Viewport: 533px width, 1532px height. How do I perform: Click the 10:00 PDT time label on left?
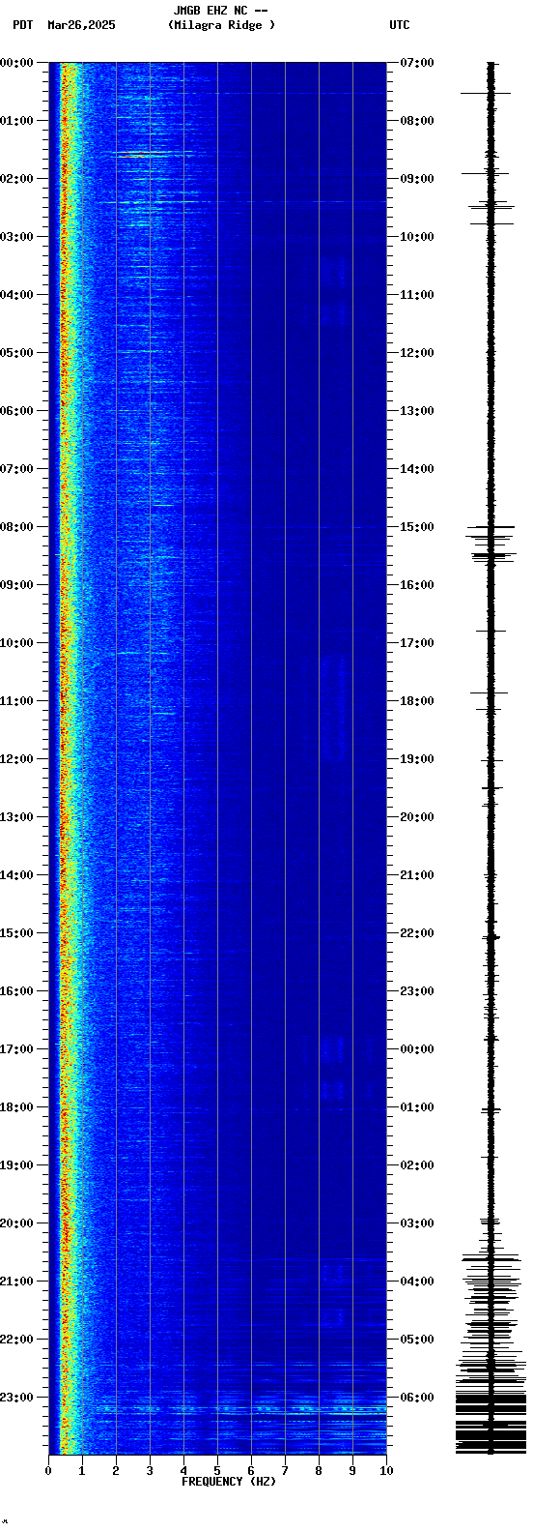pyautogui.click(x=16, y=643)
